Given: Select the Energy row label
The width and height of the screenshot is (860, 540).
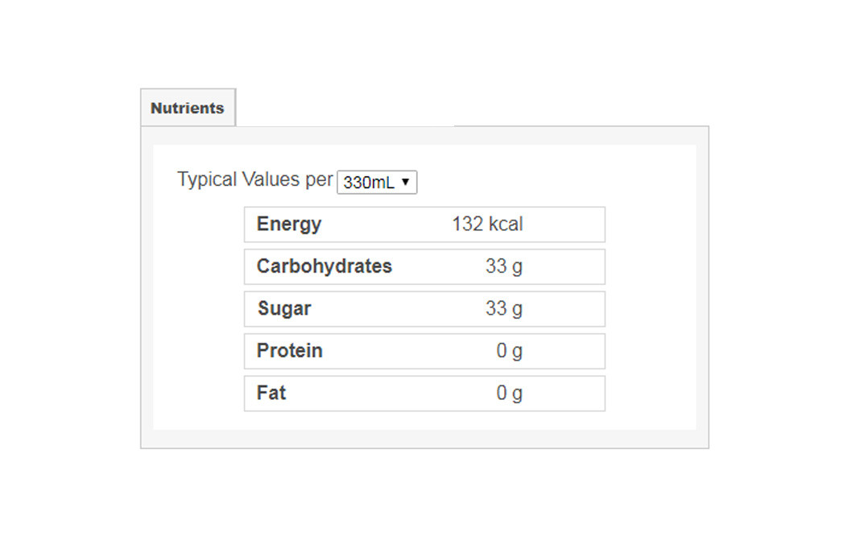Looking at the screenshot, I should tap(288, 224).
